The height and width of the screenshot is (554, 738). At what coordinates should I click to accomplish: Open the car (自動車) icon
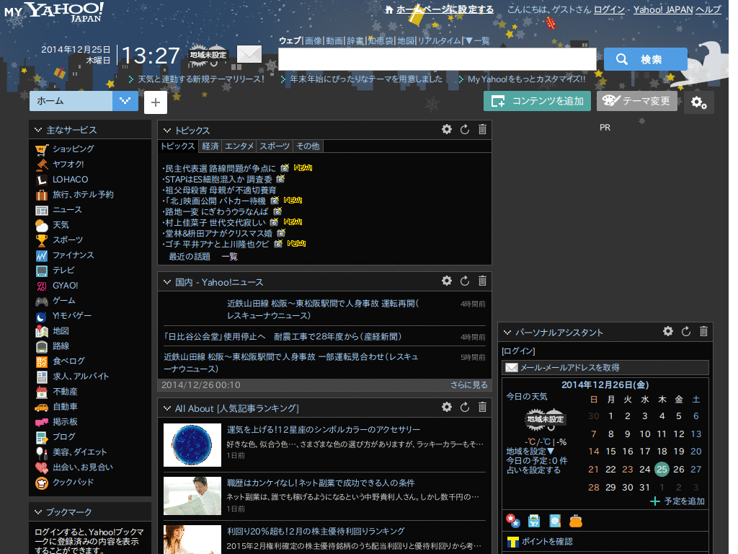(42, 407)
